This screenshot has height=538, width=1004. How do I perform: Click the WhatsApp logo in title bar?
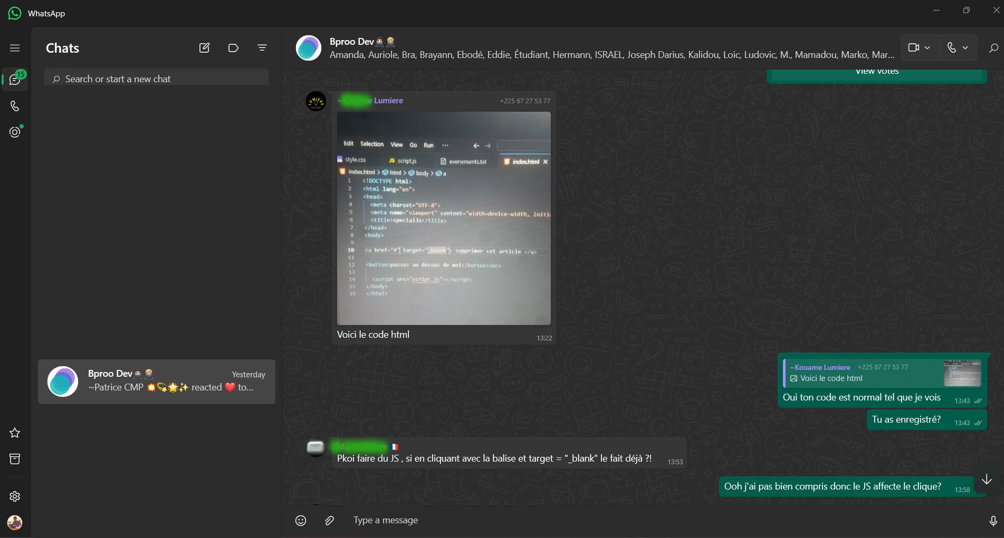15,13
